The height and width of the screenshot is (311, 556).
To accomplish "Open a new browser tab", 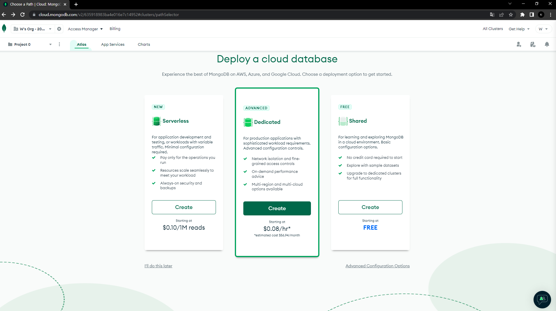I will (76, 4).
